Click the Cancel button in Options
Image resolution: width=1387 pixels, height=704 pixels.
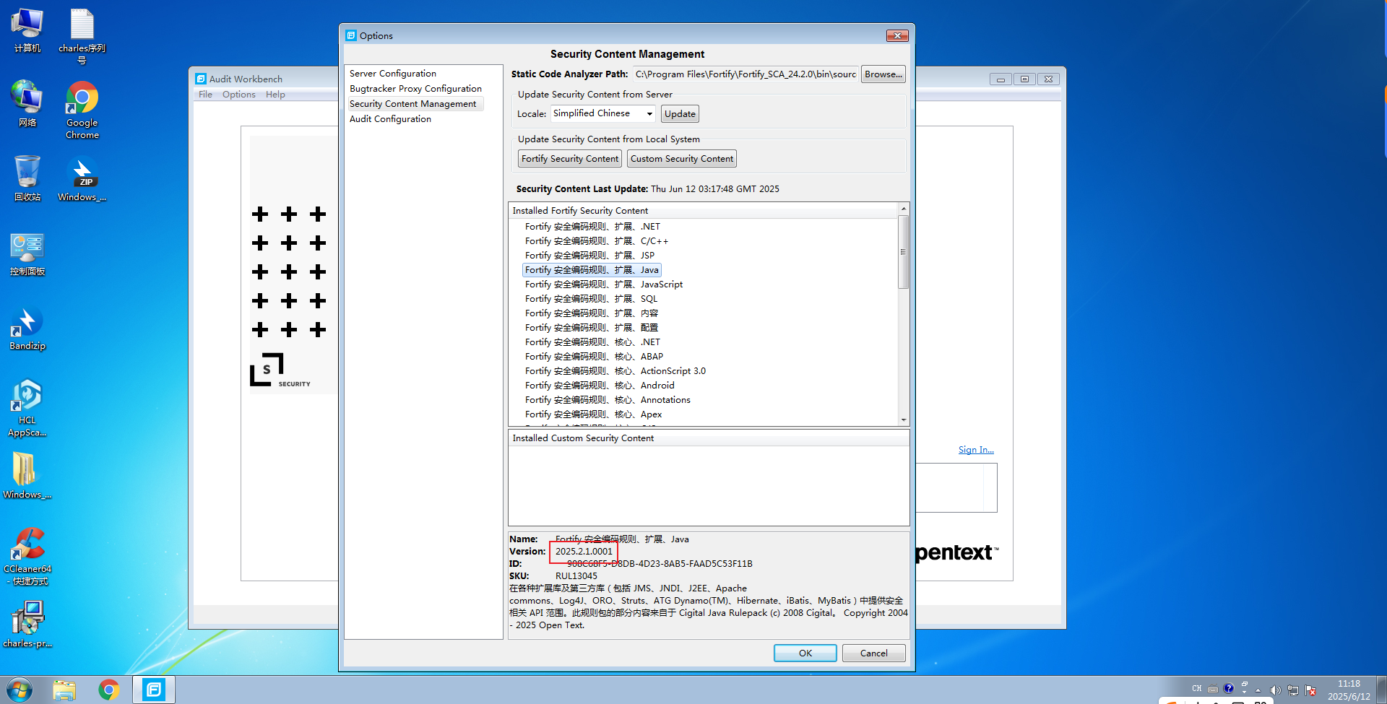(874, 653)
